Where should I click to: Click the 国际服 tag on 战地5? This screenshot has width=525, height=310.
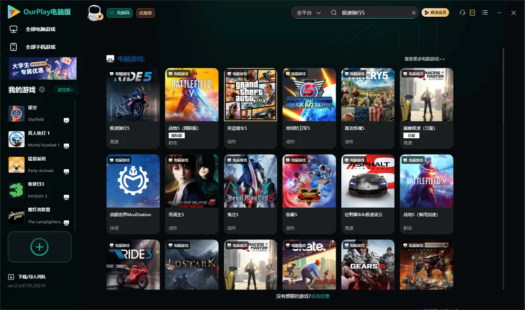[176, 136]
